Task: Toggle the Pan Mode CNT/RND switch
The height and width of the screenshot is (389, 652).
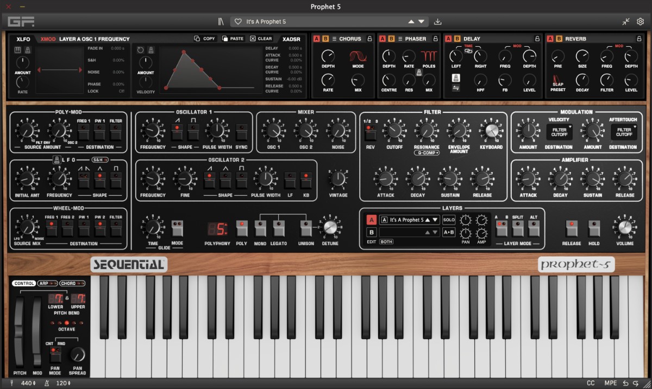Action: click(55, 354)
